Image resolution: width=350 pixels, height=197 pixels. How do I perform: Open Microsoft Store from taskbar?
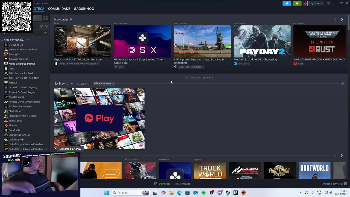click(x=187, y=193)
